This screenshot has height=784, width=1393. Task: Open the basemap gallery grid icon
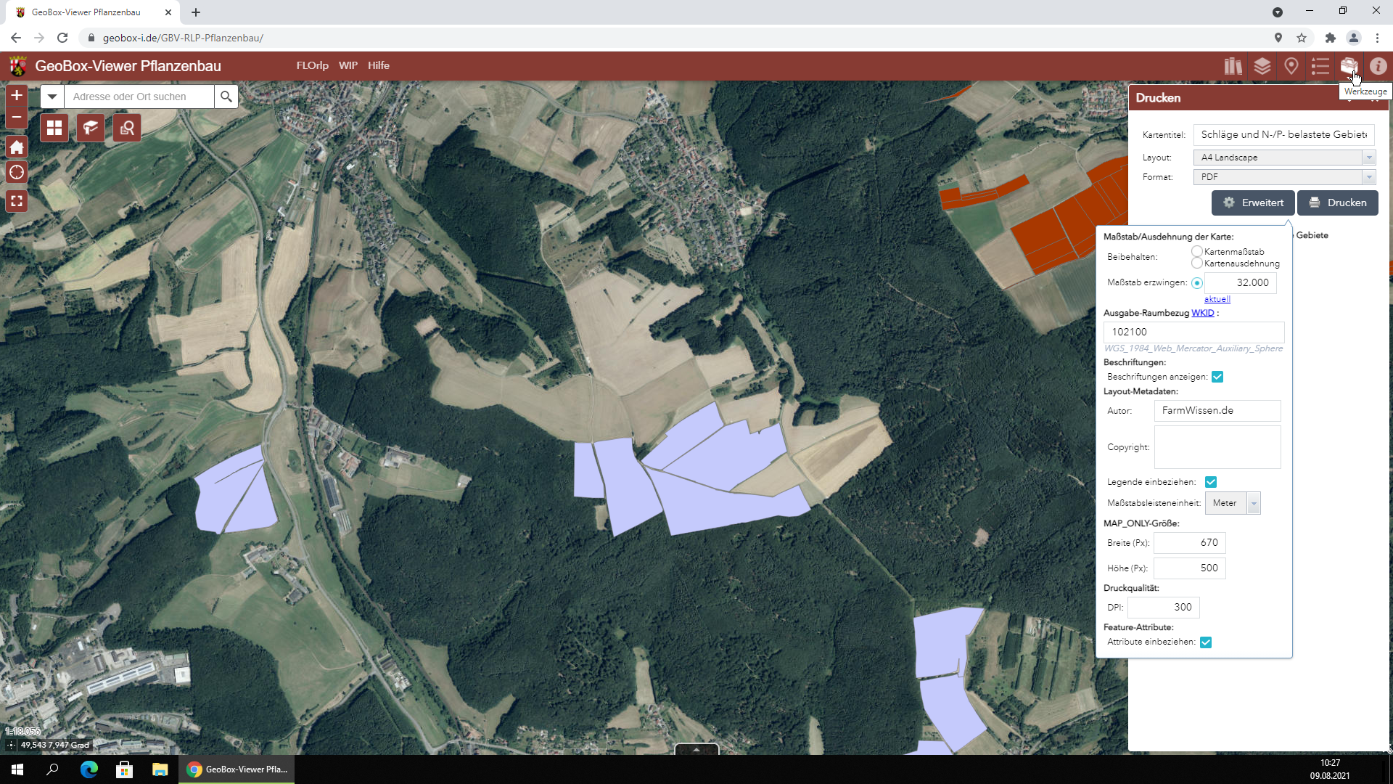click(x=54, y=128)
